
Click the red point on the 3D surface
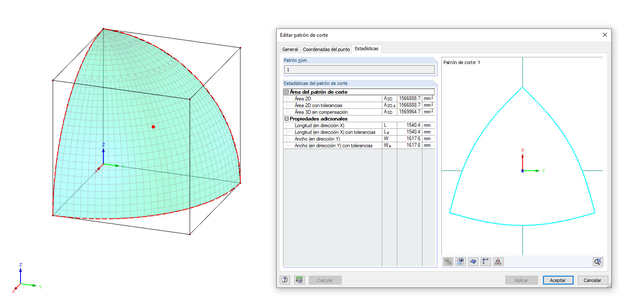(x=153, y=127)
